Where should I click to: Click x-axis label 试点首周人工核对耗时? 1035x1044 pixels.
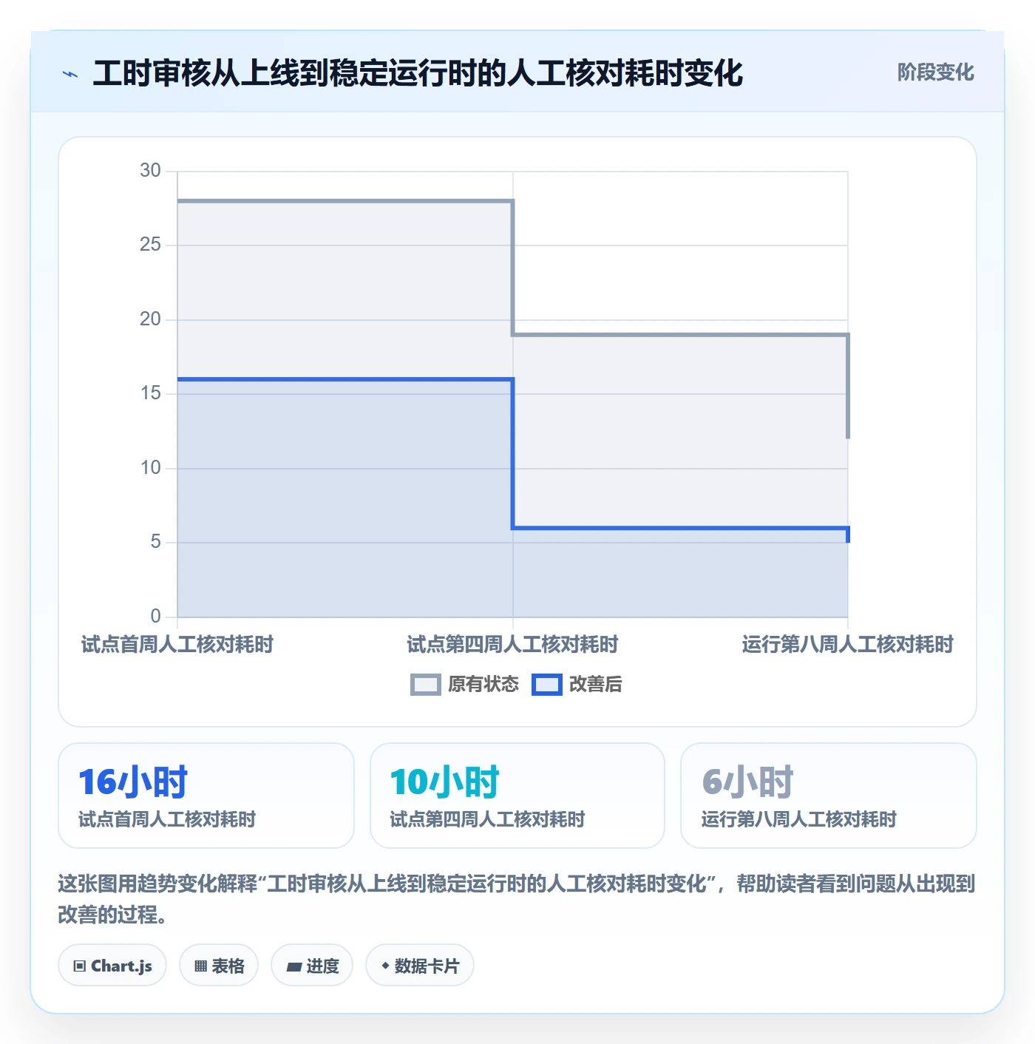(x=177, y=645)
